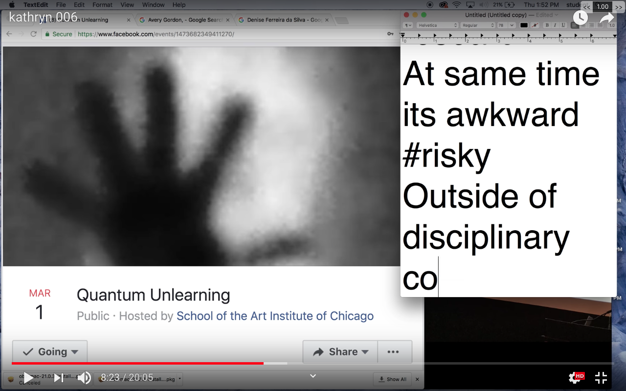Close the Chrome downloads bar
The image size is (626, 391).
[x=417, y=379]
